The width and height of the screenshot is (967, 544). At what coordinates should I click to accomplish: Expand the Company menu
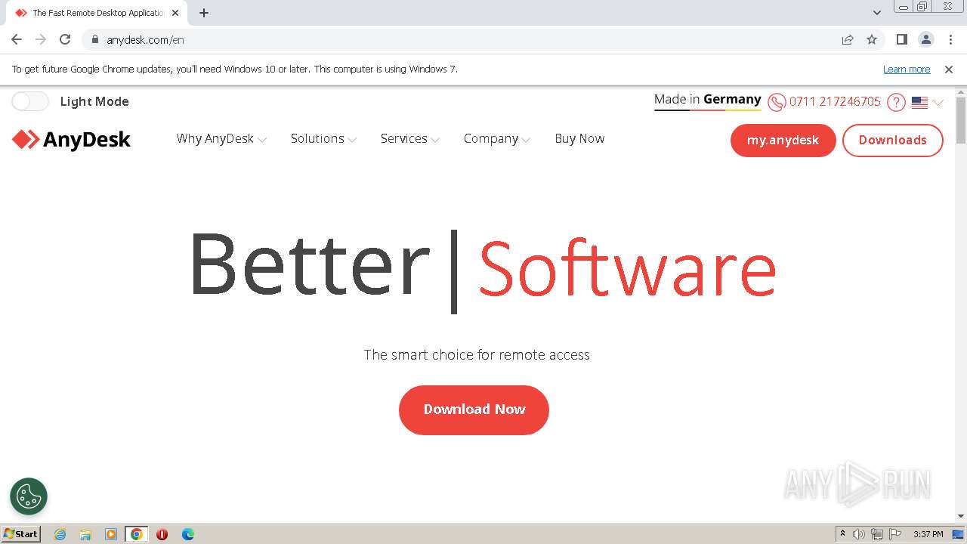pyautogui.click(x=497, y=139)
